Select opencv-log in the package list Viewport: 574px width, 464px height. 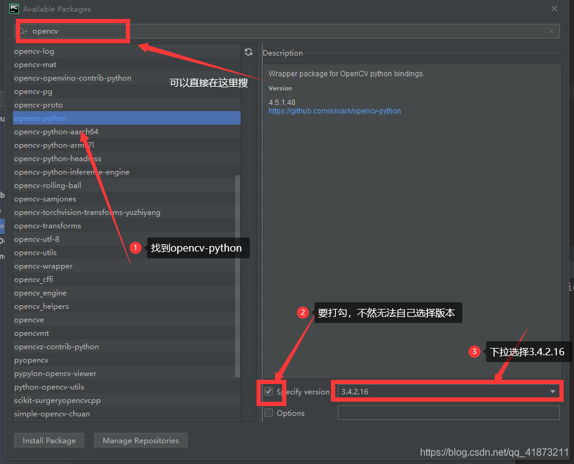tap(126, 51)
